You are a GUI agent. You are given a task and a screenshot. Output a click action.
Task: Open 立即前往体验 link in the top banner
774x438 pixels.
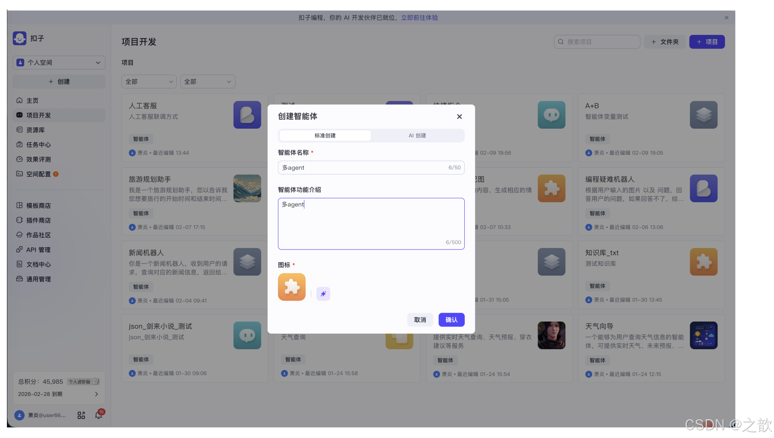419,17
